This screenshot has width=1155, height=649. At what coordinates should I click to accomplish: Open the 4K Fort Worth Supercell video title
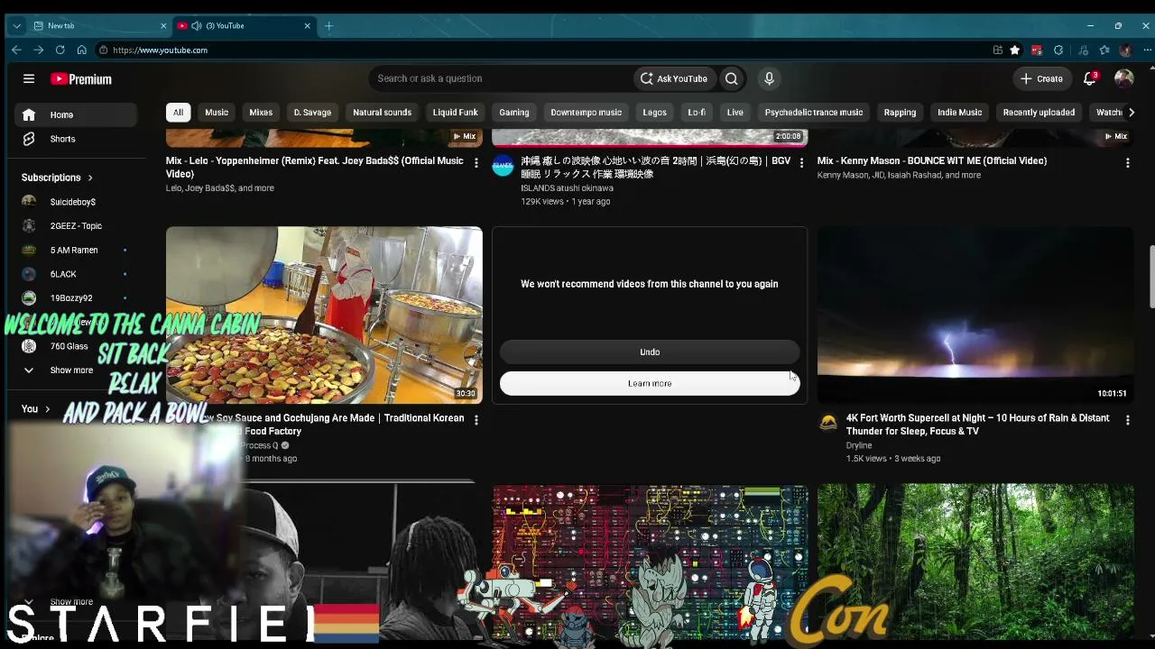pyautogui.click(x=978, y=425)
